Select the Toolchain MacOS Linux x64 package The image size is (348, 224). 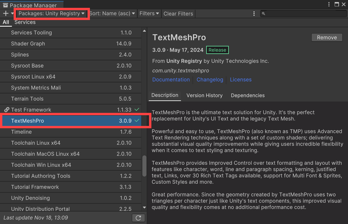point(71,154)
